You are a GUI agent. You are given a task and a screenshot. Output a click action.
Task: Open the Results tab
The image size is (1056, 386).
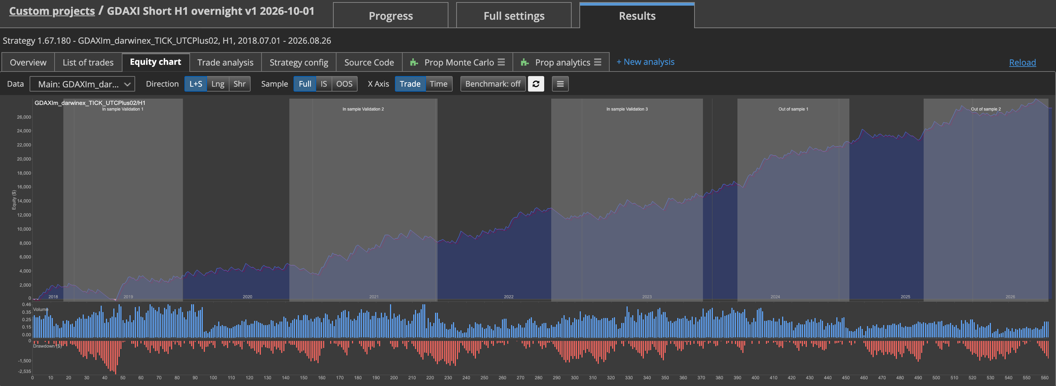pyautogui.click(x=637, y=15)
